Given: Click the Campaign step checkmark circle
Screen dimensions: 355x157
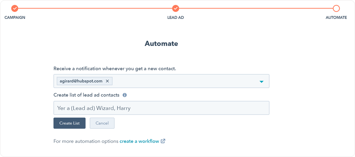Looking at the screenshot, I should [15, 9].
